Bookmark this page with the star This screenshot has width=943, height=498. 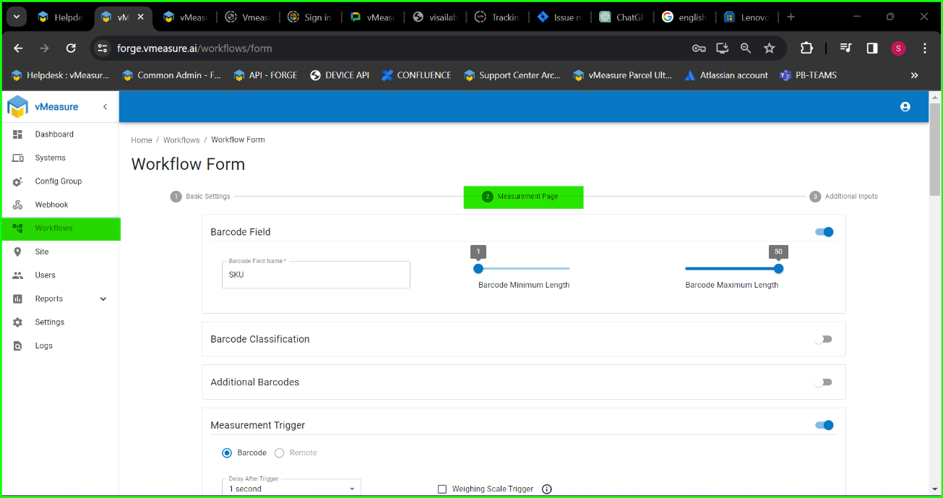coord(770,48)
